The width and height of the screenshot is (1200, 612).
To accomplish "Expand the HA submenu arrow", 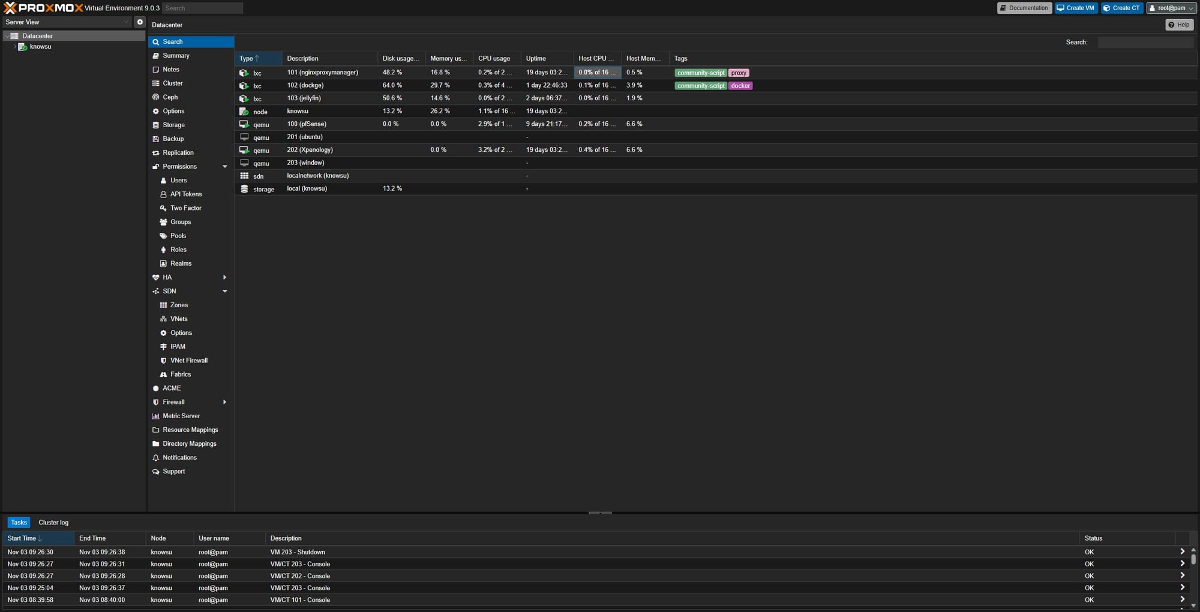I will 225,277.
